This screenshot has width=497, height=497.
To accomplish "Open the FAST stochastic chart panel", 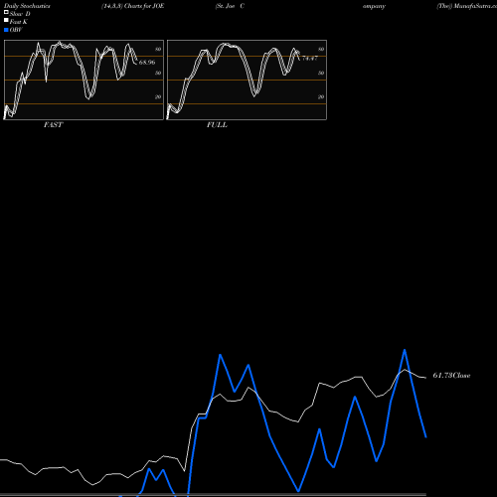I will 83,80.
